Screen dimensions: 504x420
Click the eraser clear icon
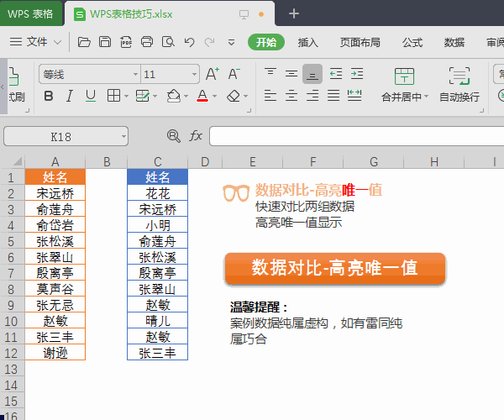pos(234,96)
